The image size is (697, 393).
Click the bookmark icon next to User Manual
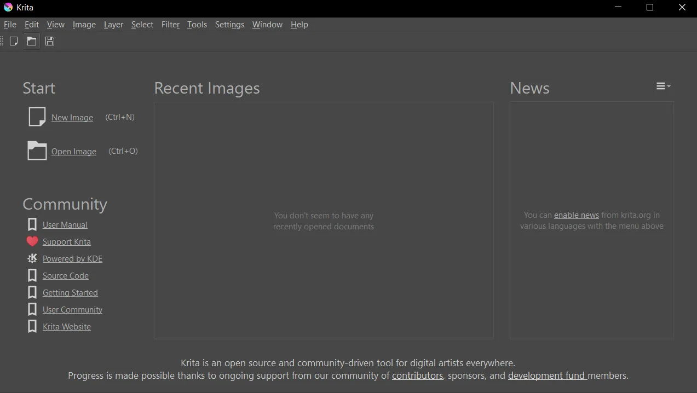[x=32, y=224]
